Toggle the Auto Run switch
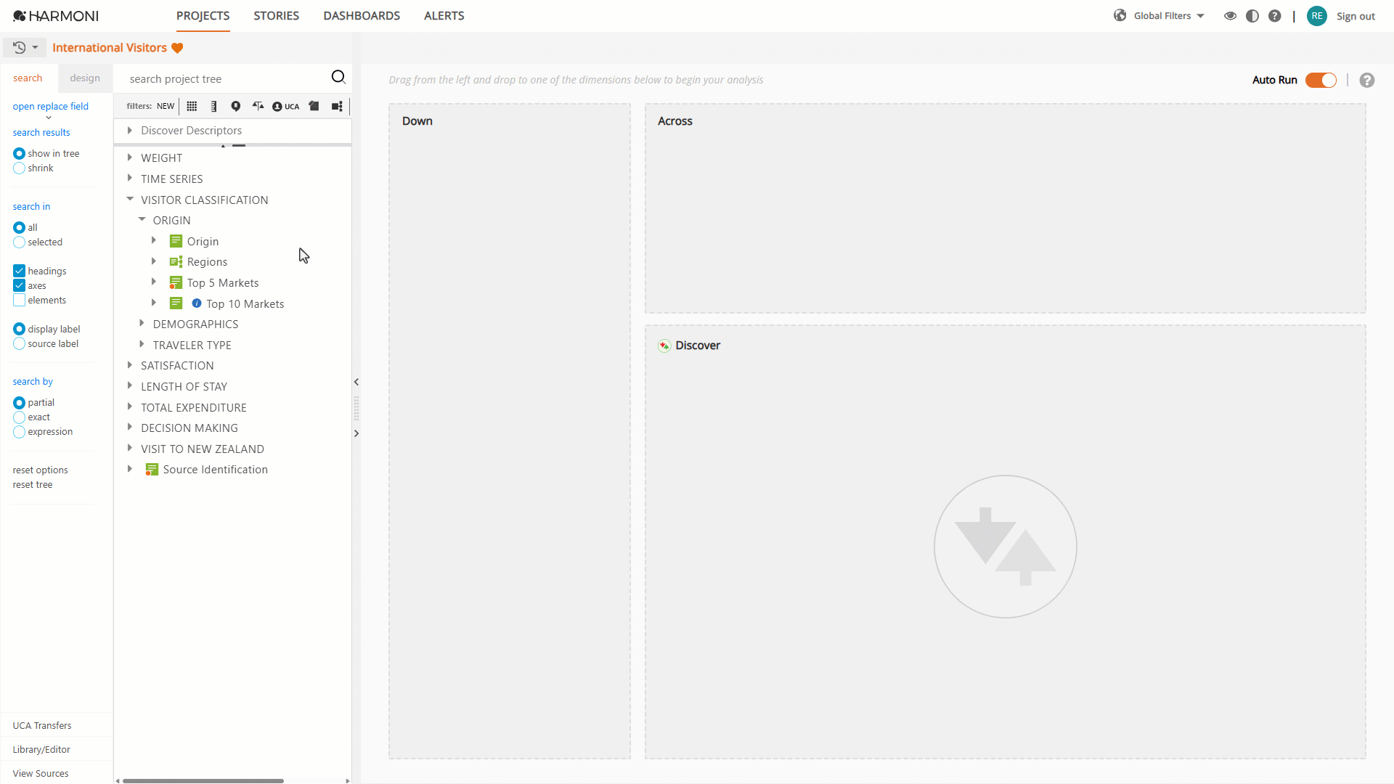Image resolution: width=1394 pixels, height=784 pixels. 1321,81
